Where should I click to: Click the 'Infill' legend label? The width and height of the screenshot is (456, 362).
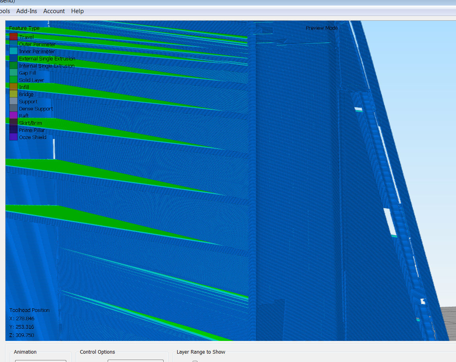coord(24,87)
